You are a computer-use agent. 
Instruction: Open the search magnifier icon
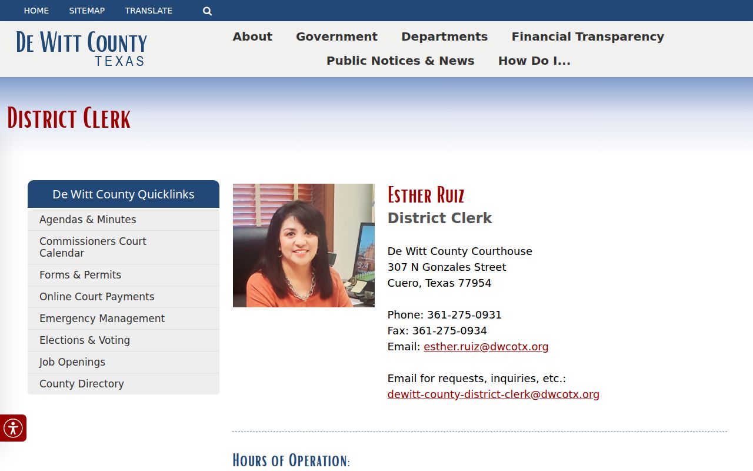point(207,11)
